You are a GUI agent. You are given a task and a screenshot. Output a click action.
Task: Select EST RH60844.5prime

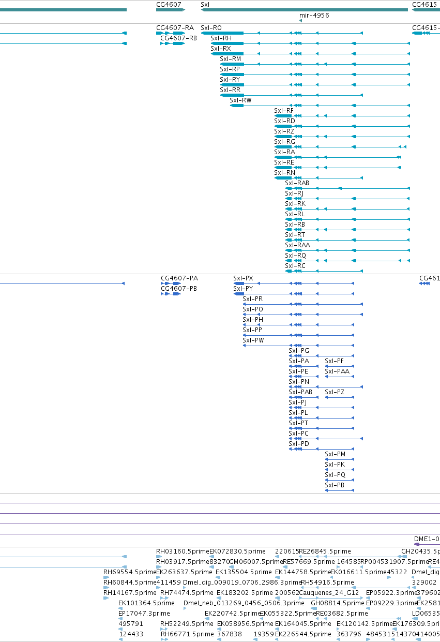click(129, 583)
